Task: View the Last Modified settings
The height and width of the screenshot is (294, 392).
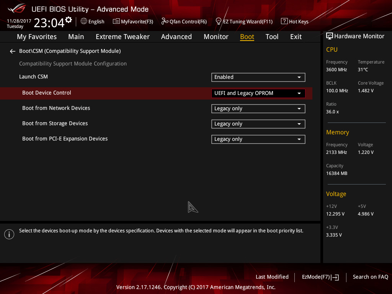Action: click(272, 277)
